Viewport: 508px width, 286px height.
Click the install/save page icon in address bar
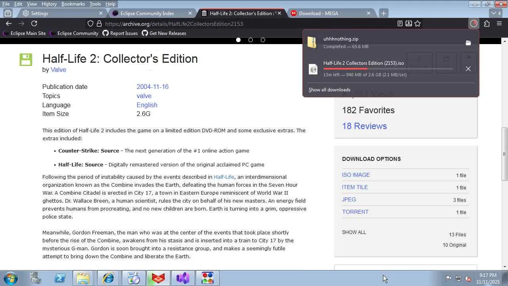point(409,23)
